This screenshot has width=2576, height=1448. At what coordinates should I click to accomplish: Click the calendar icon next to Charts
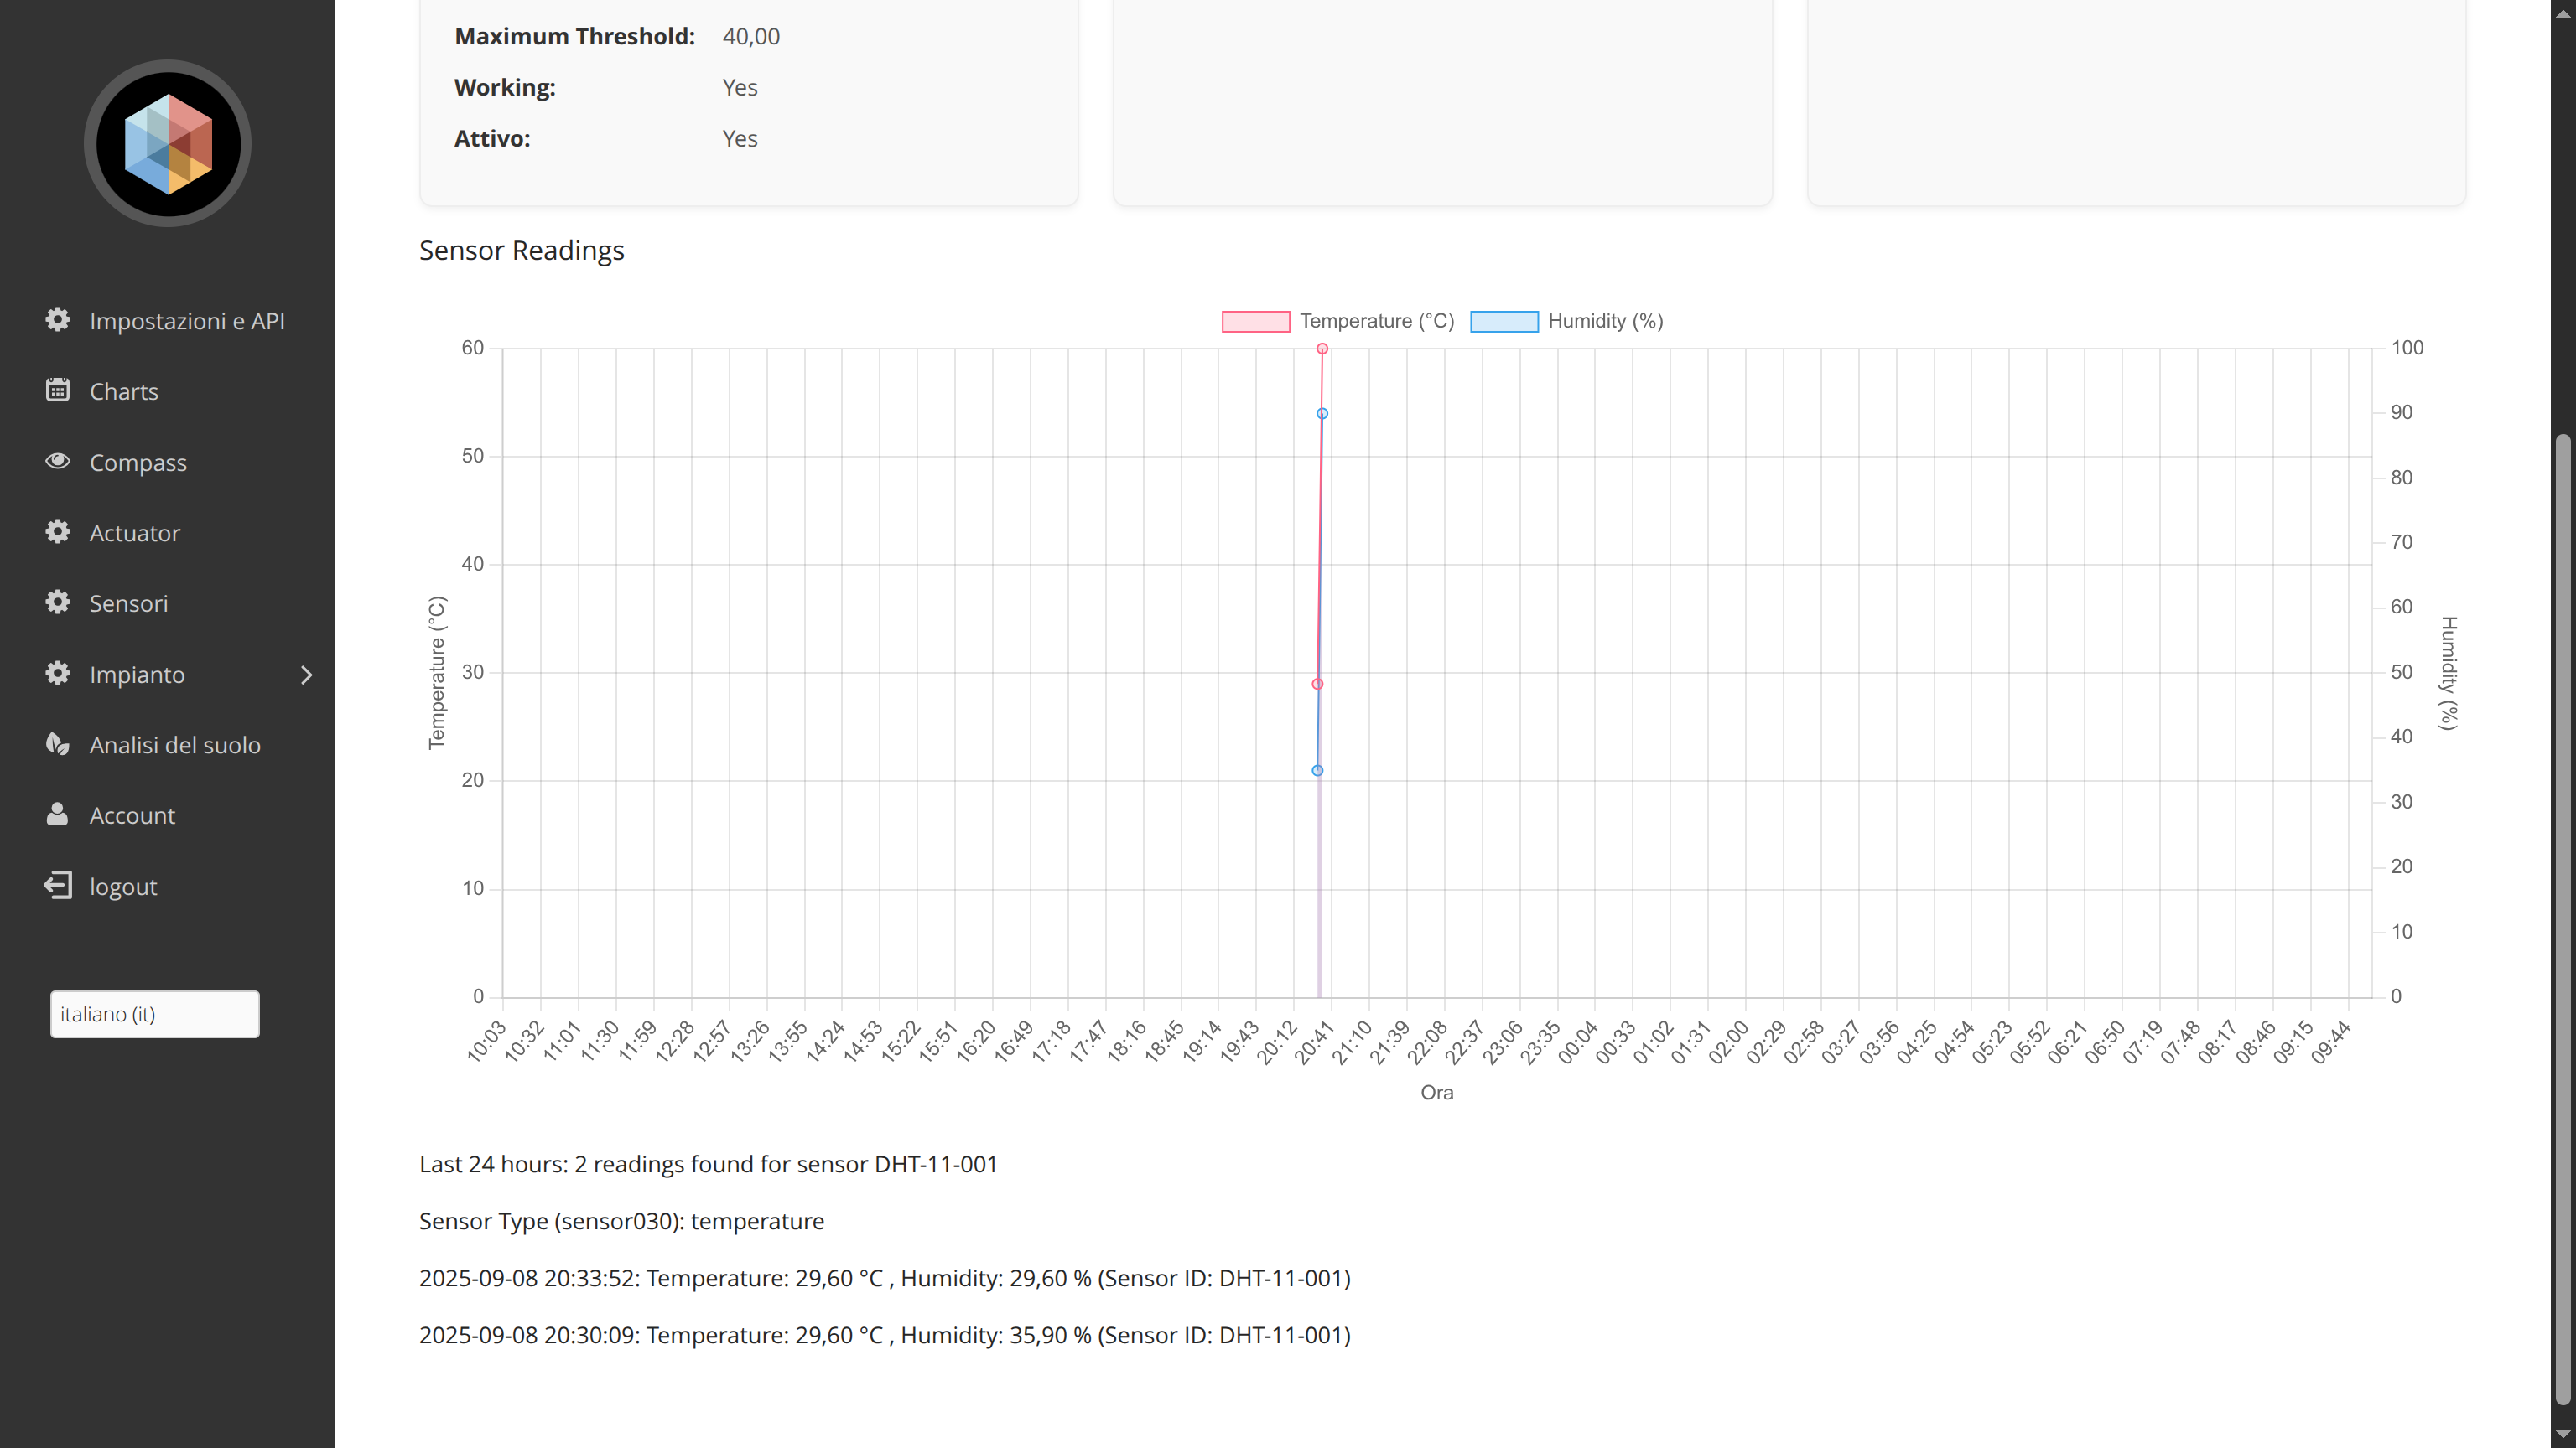point(58,390)
